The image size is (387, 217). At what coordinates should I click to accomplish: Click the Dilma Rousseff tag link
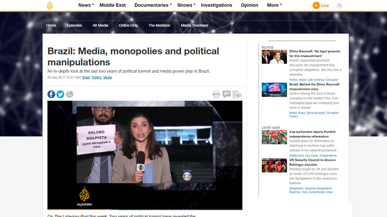tap(316, 113)
